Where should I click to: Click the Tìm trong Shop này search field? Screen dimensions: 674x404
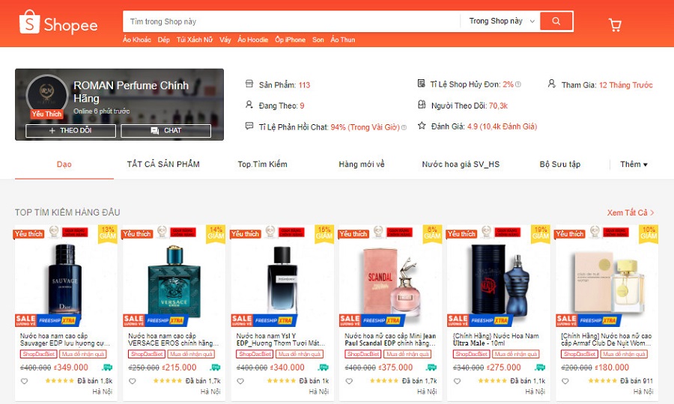(291, 22)
